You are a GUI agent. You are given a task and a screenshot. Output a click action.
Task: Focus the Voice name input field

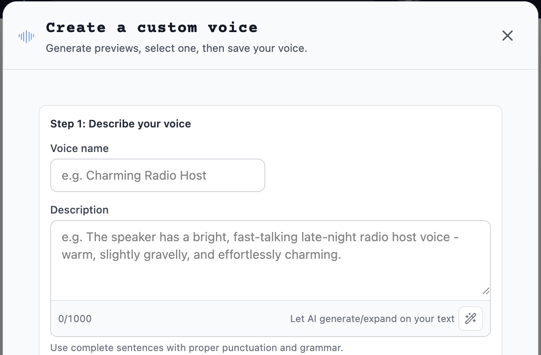pos(157,175)
